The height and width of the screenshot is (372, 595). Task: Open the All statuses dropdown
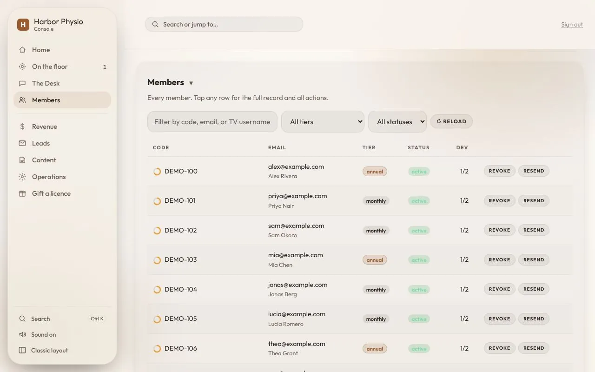[397, 121]
